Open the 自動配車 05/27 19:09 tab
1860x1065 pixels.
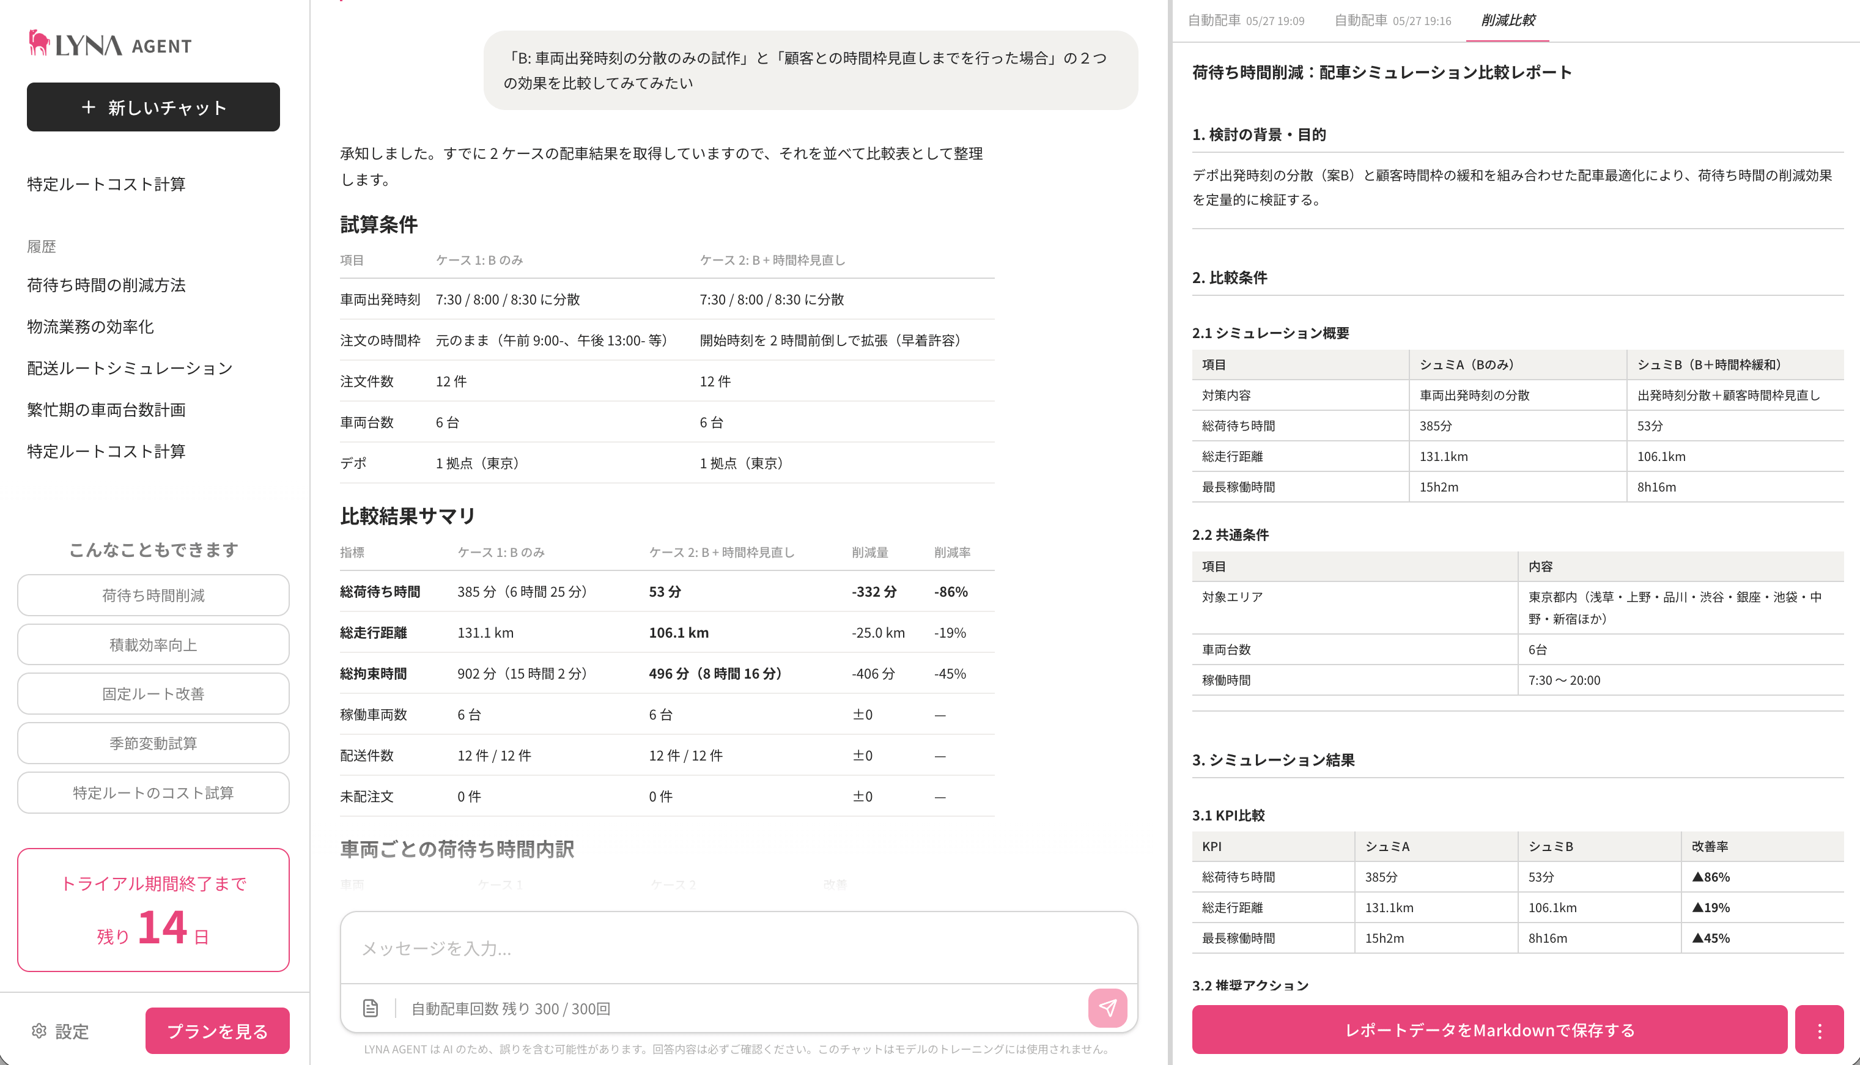click(x=1246, y=21)
